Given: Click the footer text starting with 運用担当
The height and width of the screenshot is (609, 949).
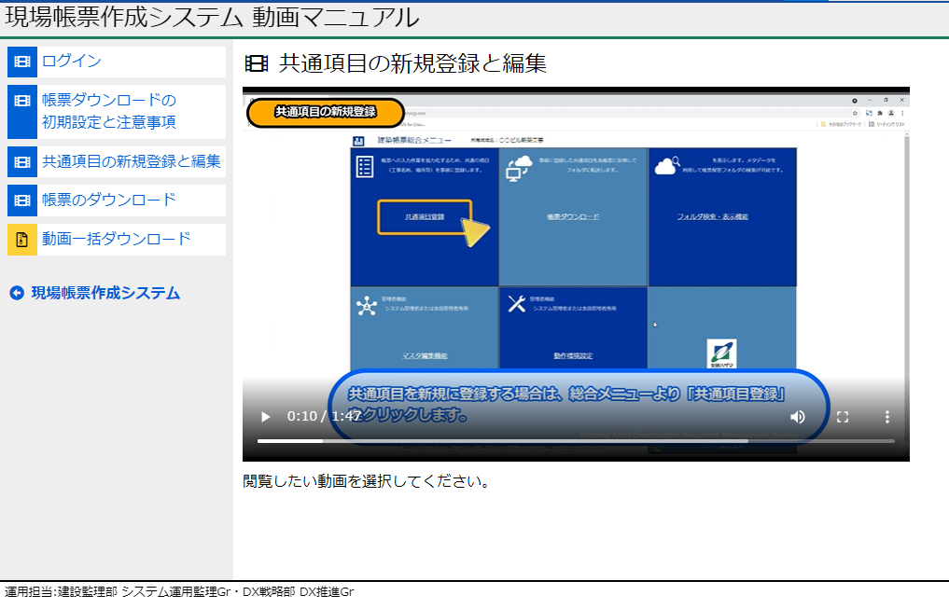Looking at the screenshot, I should pyautogui.click(x=179, y=592).
